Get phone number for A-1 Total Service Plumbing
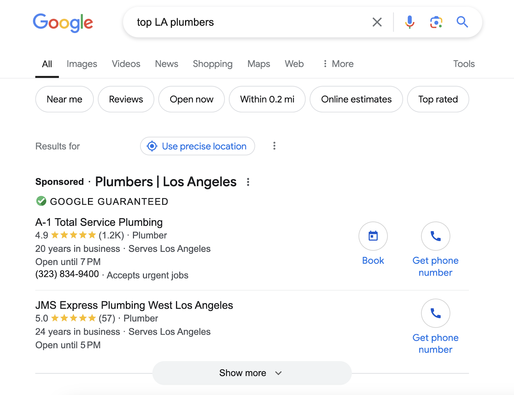The width and height of the screenshot is (514, 395). pyautogui.click(x=435, y=236)
